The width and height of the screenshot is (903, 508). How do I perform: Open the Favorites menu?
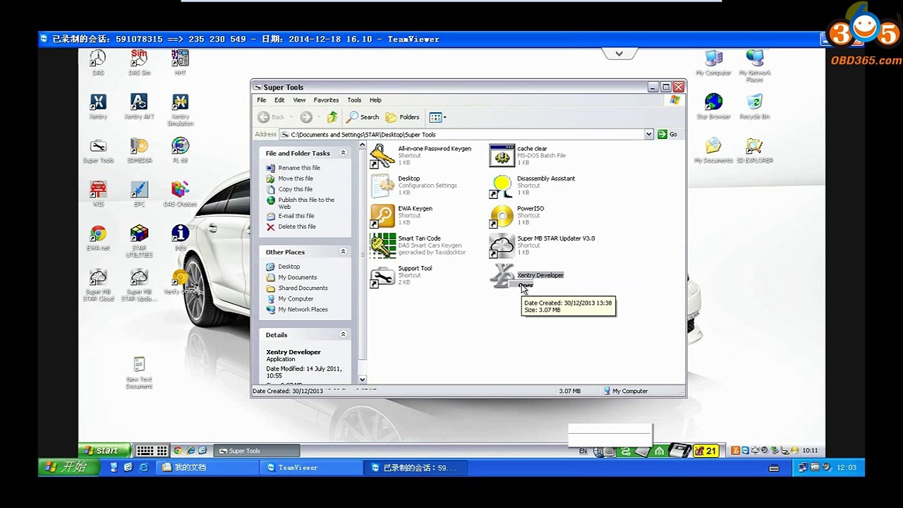coord(326,100)
